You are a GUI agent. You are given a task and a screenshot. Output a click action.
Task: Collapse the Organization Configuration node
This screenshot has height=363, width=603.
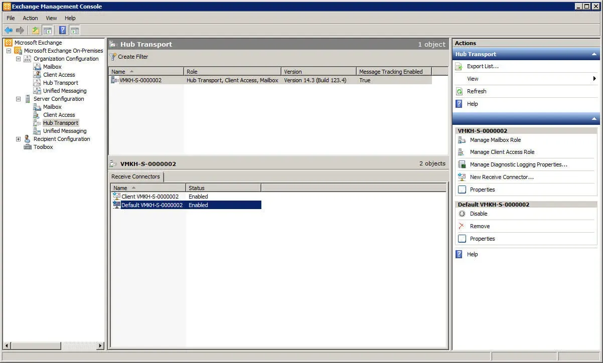(18, 59)
